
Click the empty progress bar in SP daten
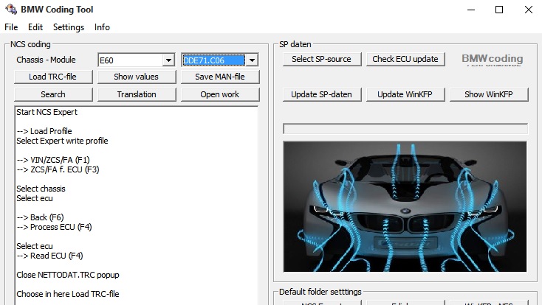(x=405, y=129)
